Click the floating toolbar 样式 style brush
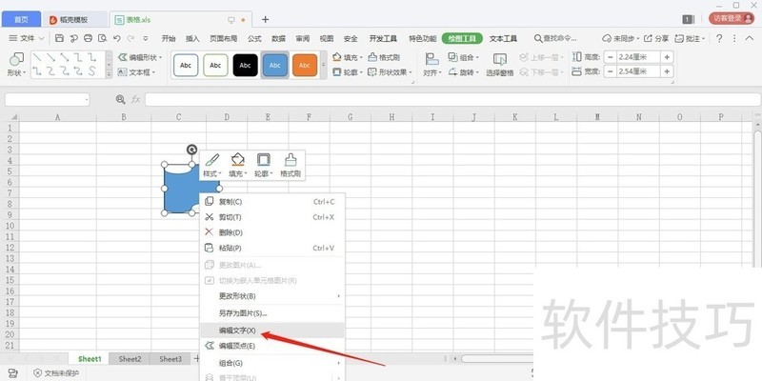Screen dimensions: 762x381 pos(211,160)
